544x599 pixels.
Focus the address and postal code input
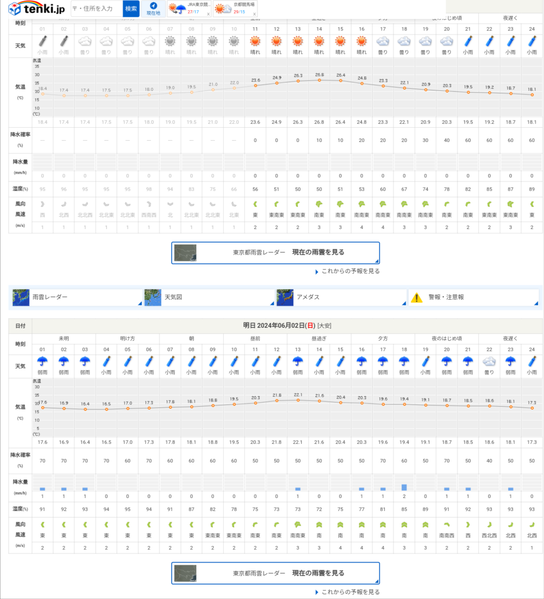[x=97, y=9]
